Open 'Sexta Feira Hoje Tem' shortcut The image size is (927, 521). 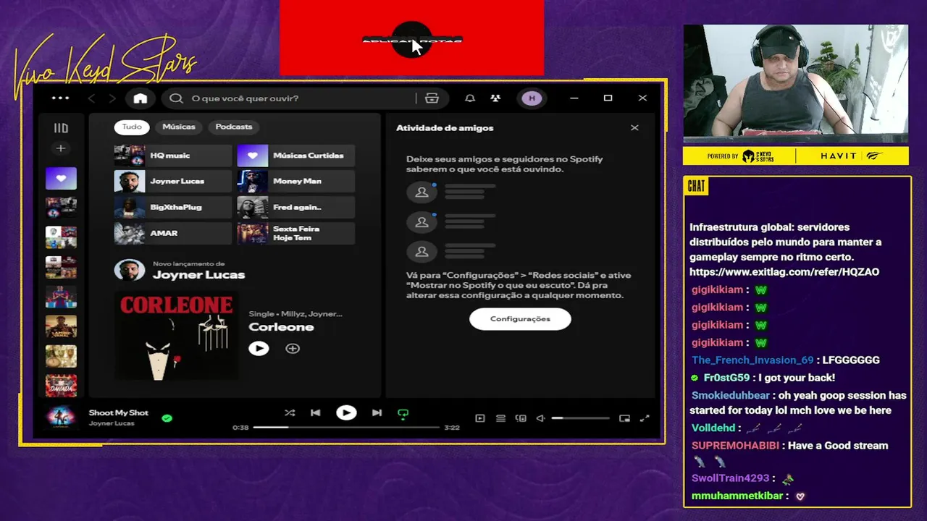(295, 234)
